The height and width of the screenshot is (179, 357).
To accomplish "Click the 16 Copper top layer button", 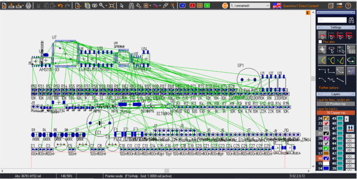I will 336,112.
